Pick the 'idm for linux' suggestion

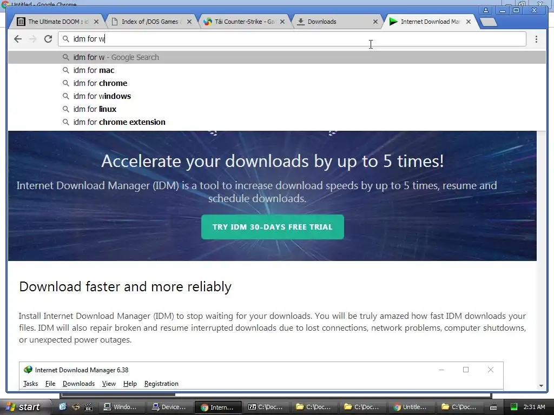click(276, 109)
